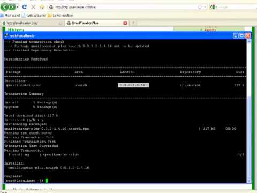Click 'Downloading Packages:' line in terminal
The width and height of the screenshot is (257, 193).
26,124
